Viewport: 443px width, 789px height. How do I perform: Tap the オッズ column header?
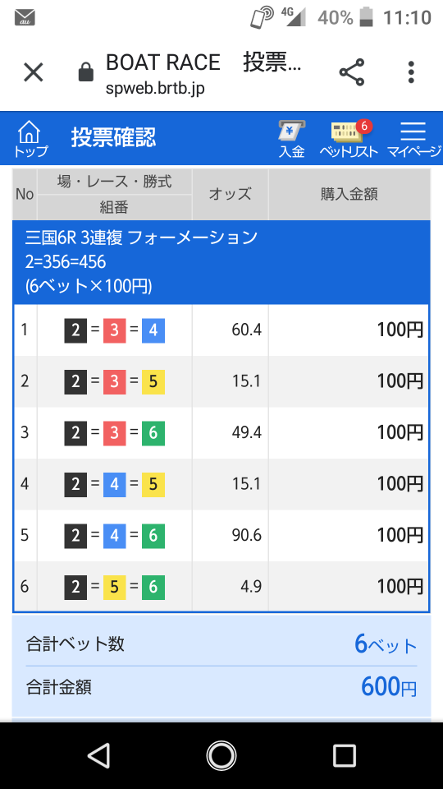230,194
